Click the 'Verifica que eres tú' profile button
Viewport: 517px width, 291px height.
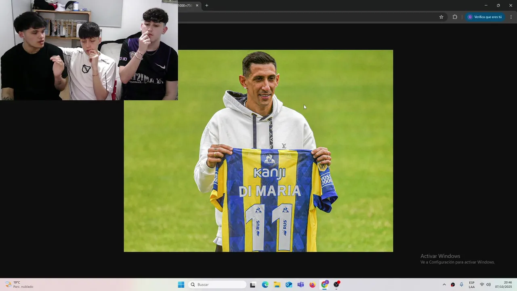(x=484, y=17)
